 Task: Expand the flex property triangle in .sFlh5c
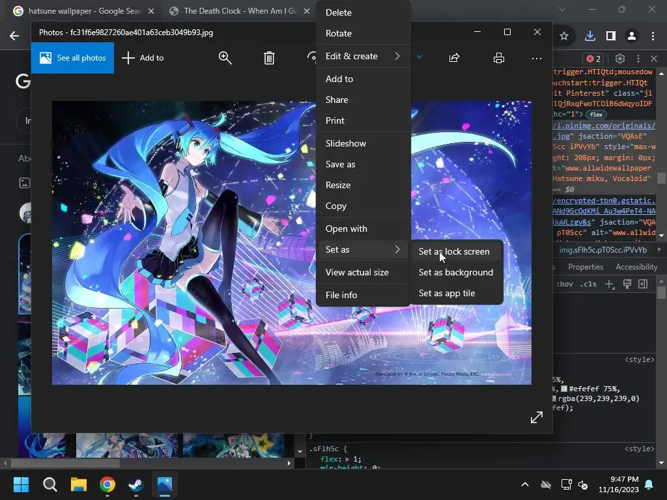347,459
